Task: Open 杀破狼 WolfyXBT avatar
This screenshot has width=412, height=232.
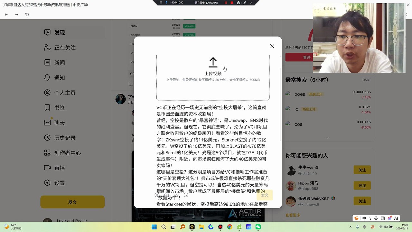Action: [x=291, y=201]
